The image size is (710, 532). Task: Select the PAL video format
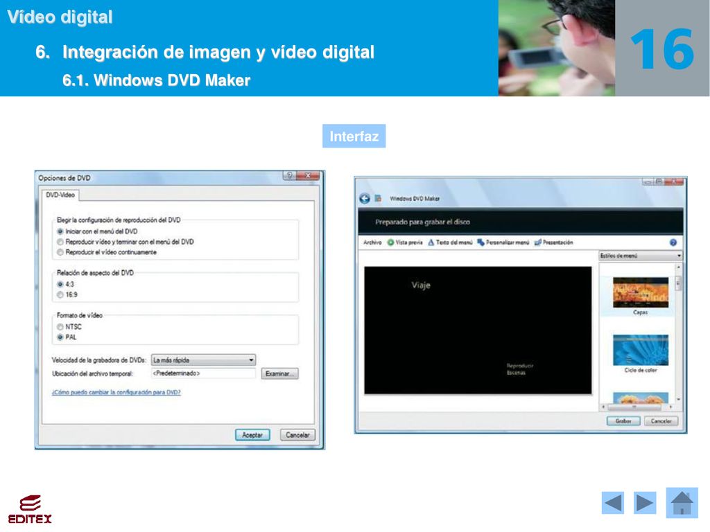coord(67,337)
